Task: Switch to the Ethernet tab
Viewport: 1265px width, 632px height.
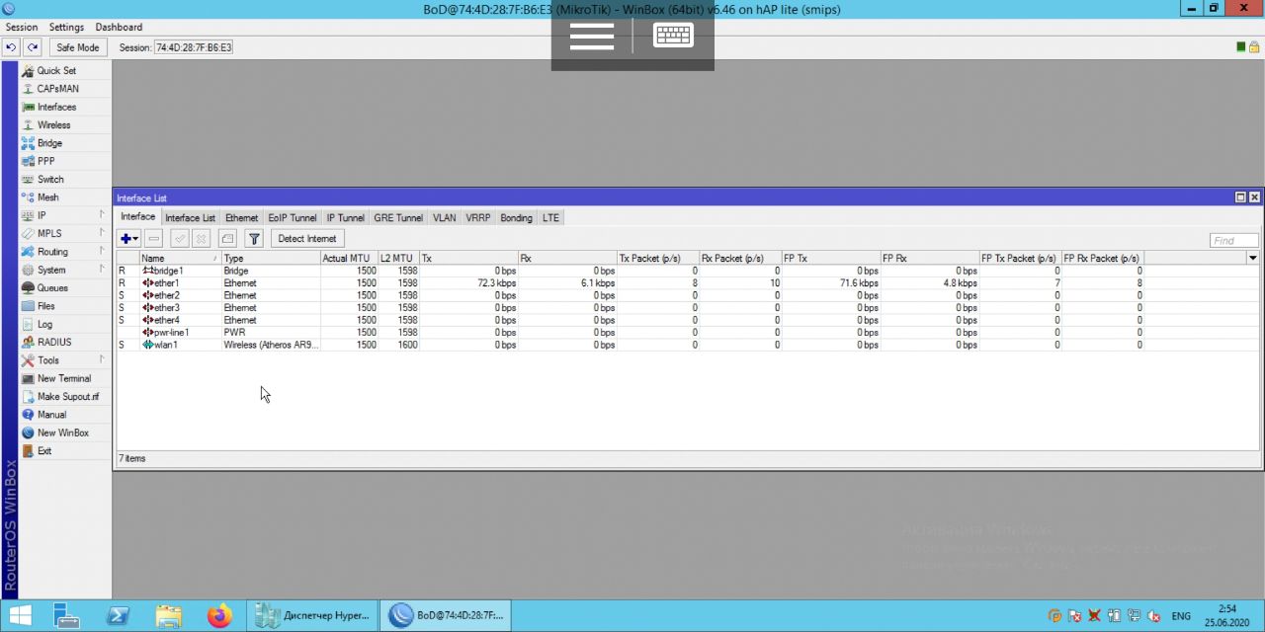Action: click(241, 218)
